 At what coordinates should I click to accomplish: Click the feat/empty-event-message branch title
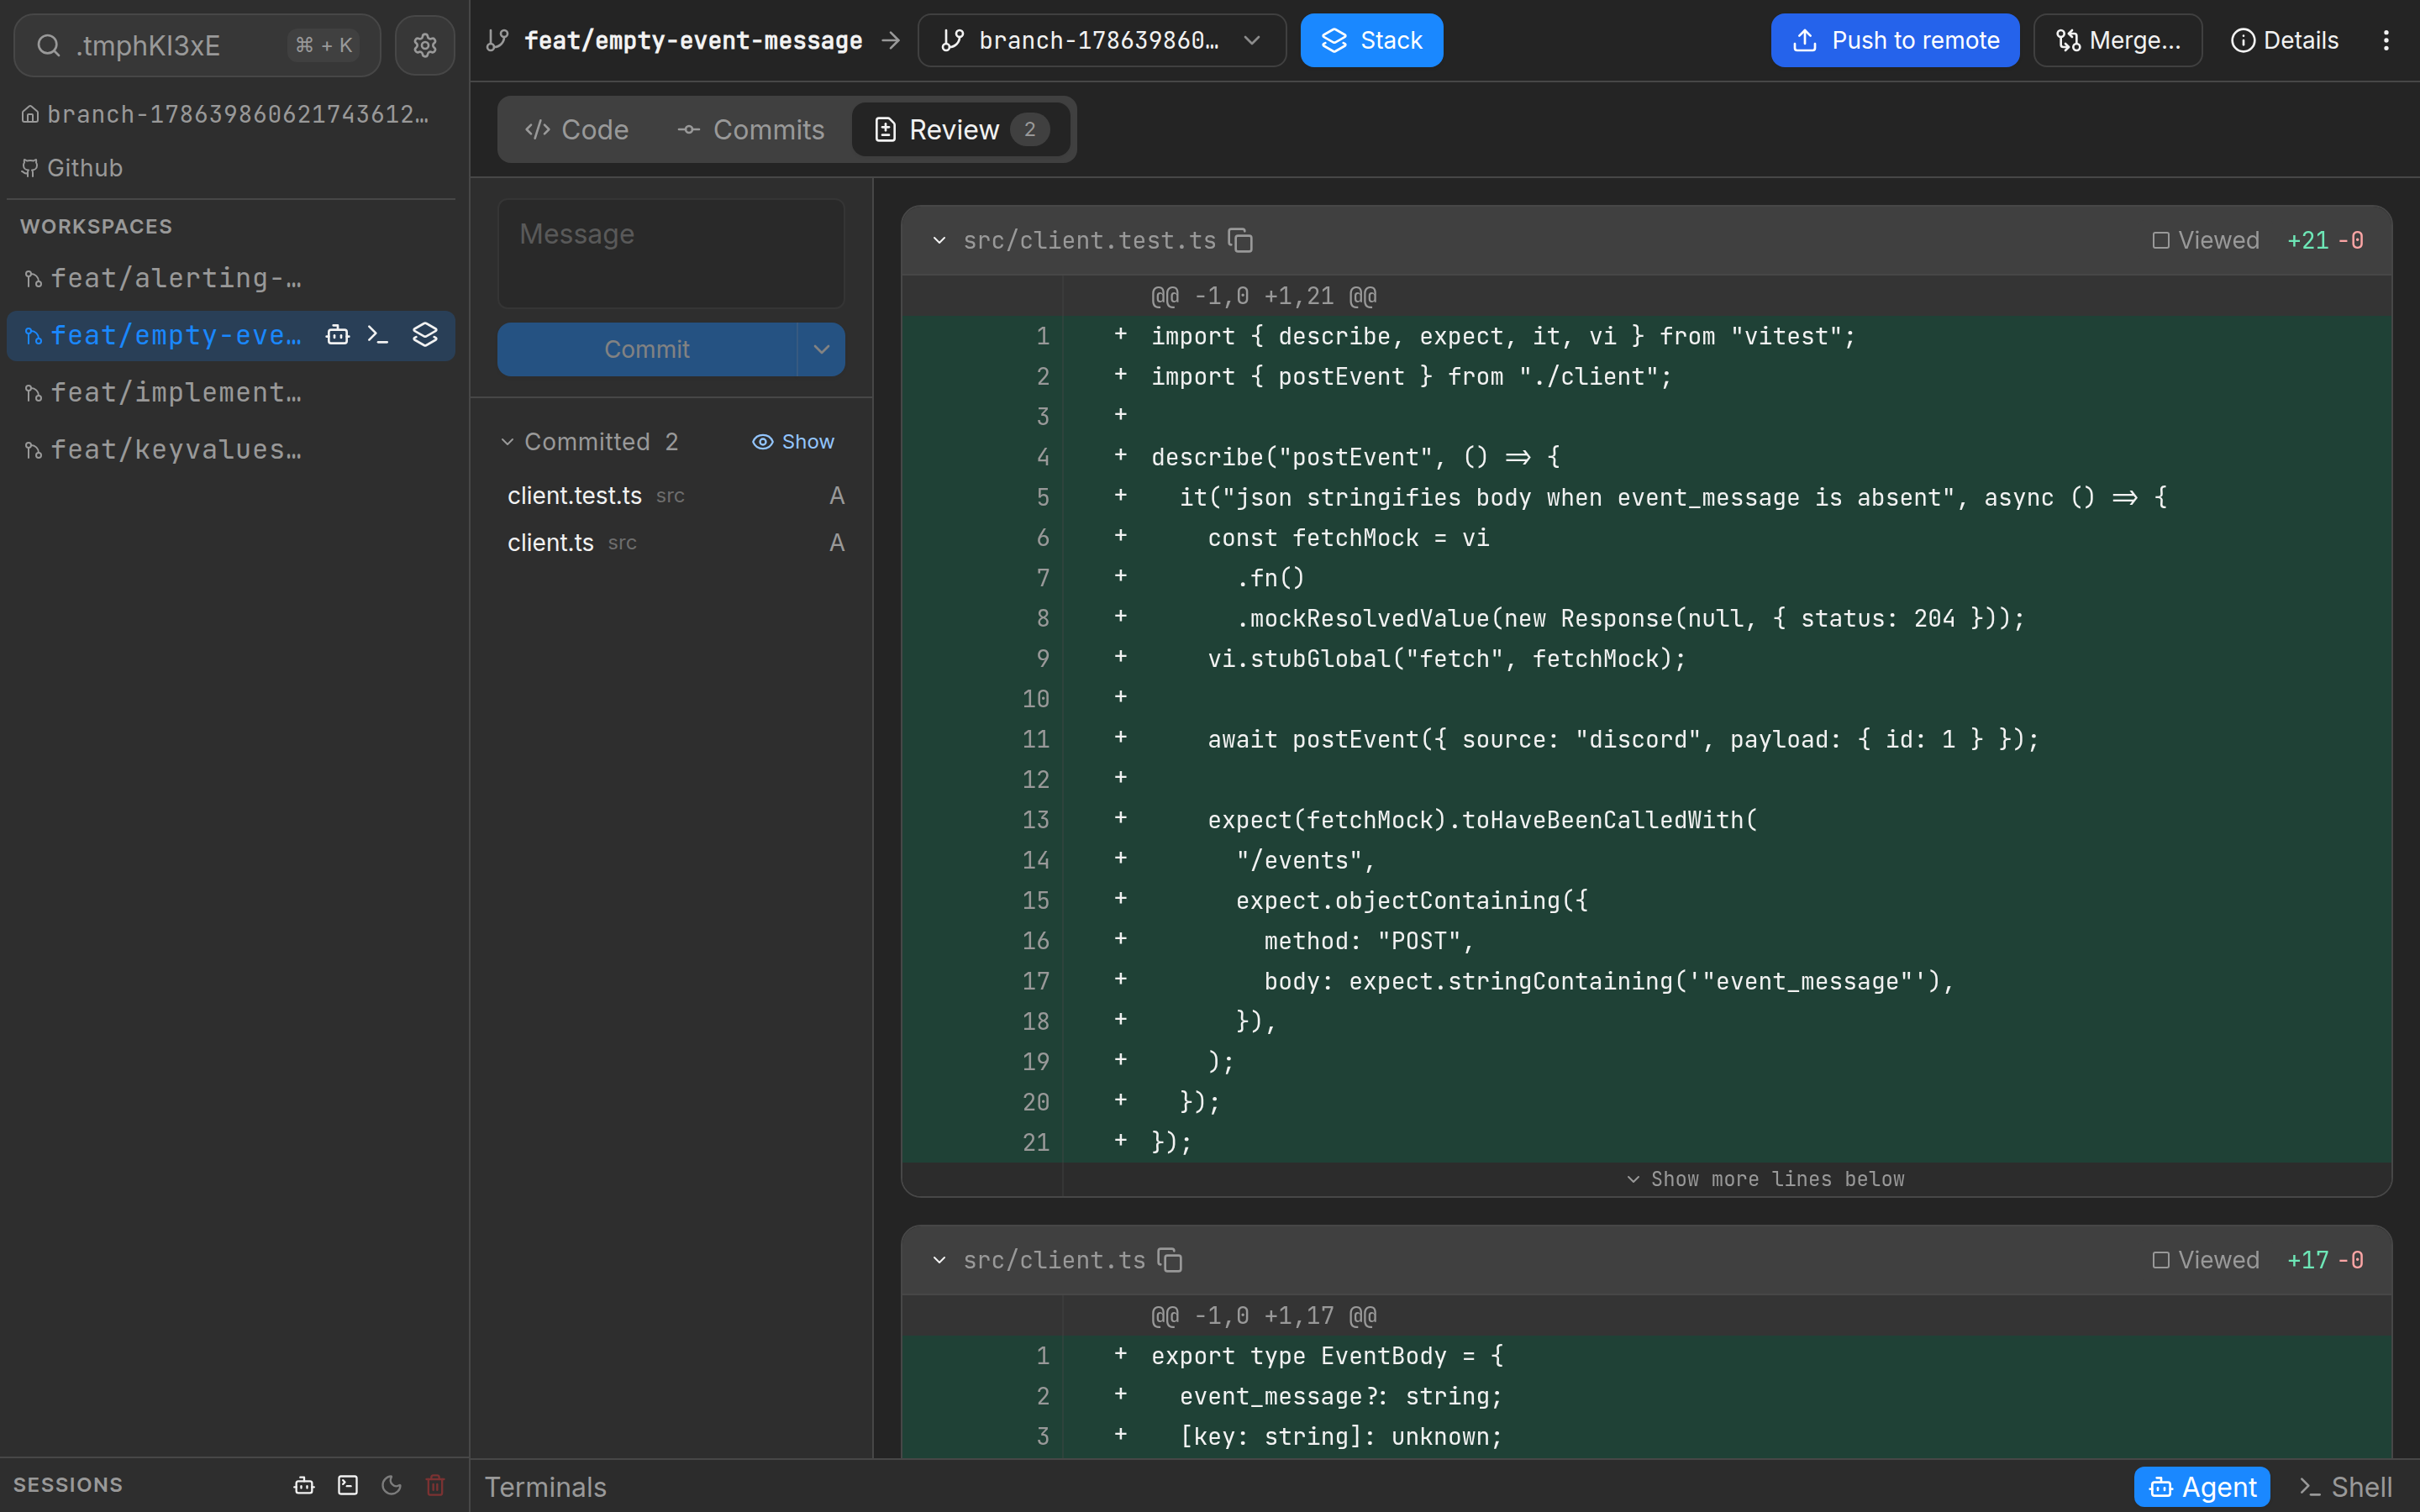click(x=693, y=40)
